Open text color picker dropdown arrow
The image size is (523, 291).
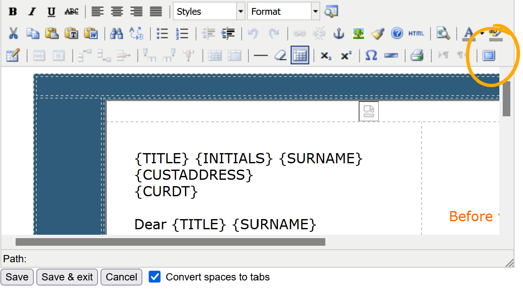coord(481,33)
